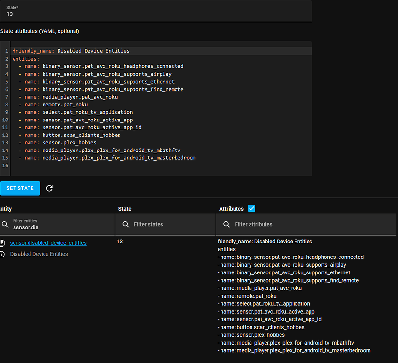Click the State column header

pos(124,209)
